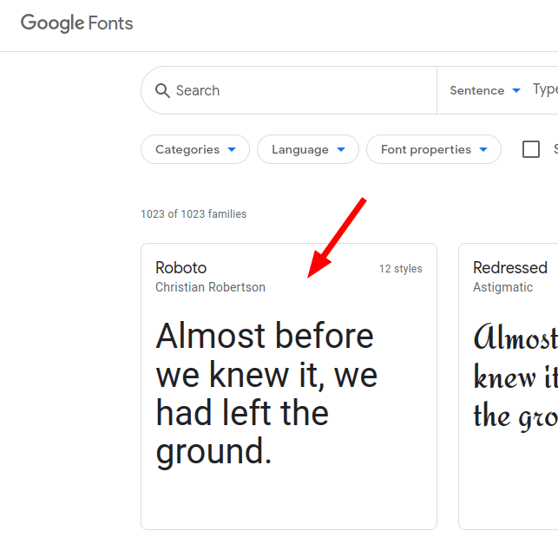Click Christian Robertson designer name

pyautogui.click(x=210, y=287)
